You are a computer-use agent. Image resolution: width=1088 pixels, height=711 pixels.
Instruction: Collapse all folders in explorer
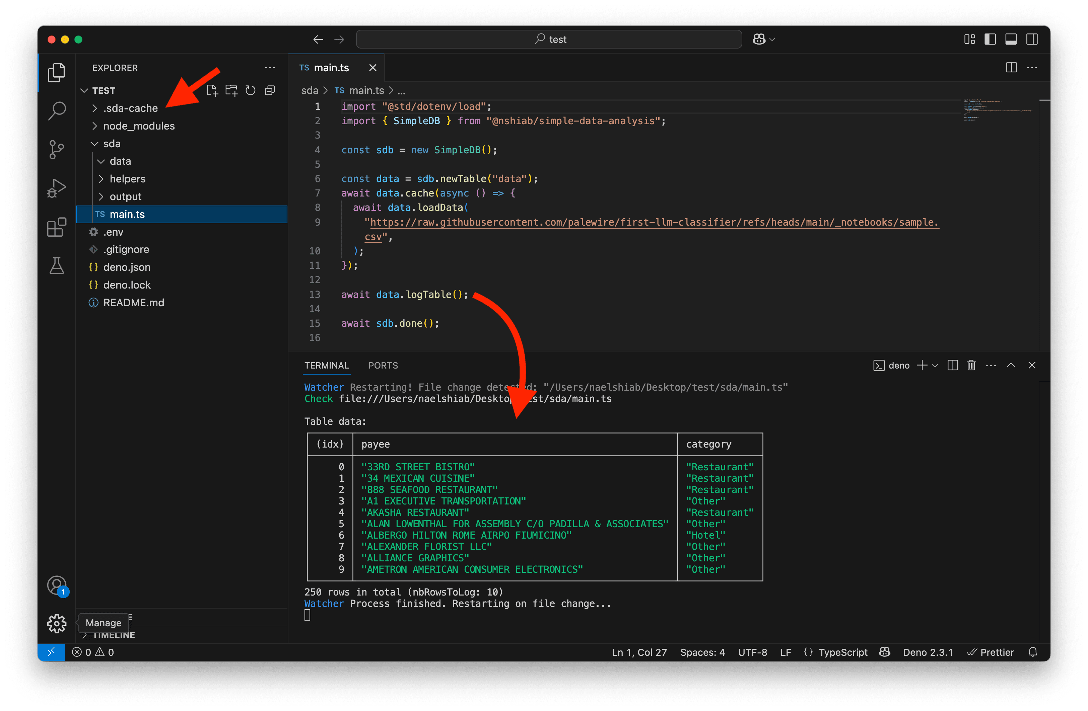pos(270,90)
